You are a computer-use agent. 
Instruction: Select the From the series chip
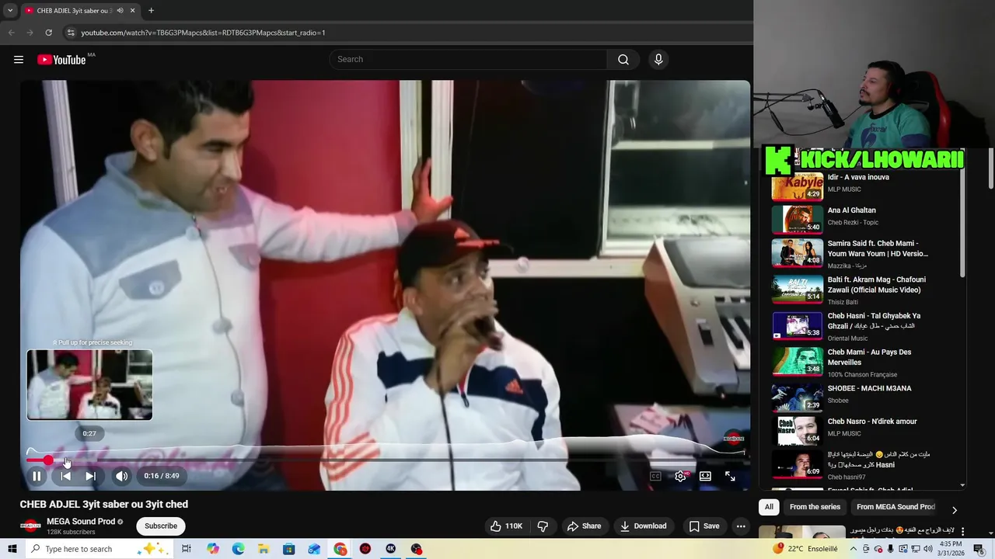(x=815, y=507)
